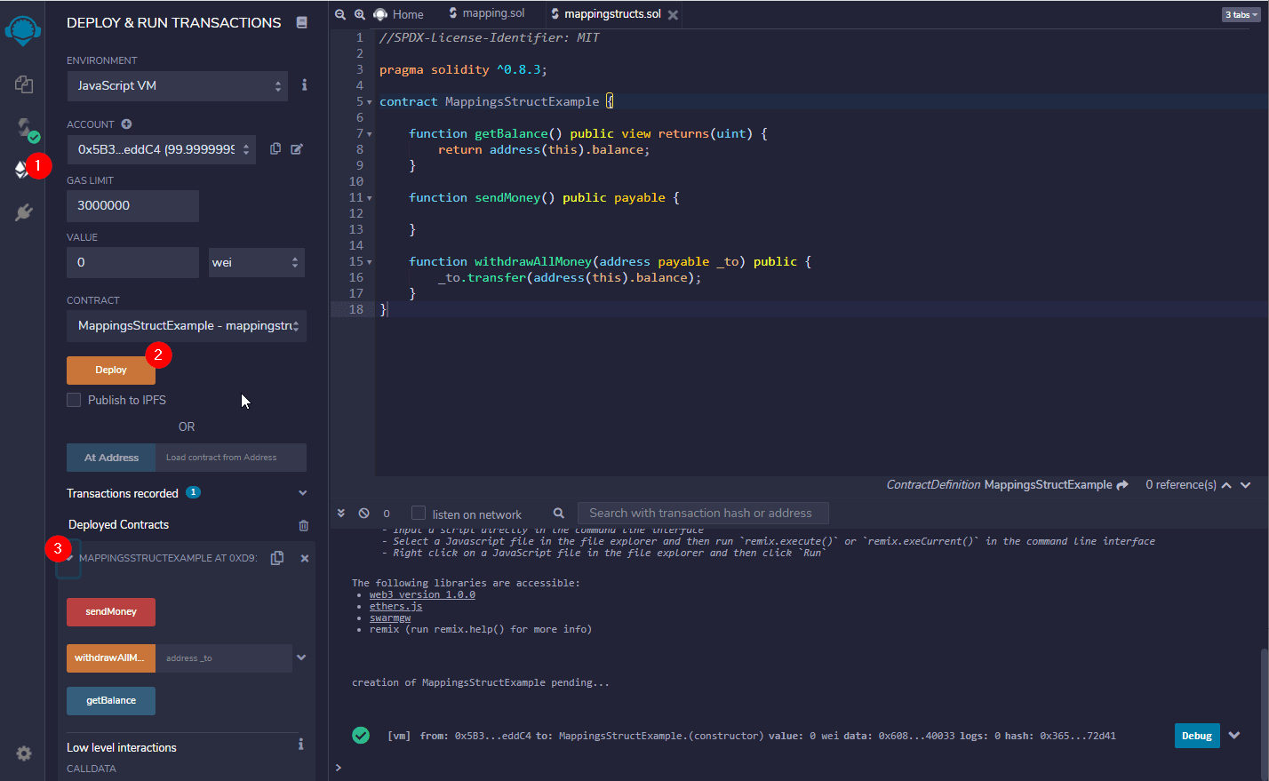1269x781 pixels.
Task: Change the value unit wei dropdown
Action: (x=257, y=262)
